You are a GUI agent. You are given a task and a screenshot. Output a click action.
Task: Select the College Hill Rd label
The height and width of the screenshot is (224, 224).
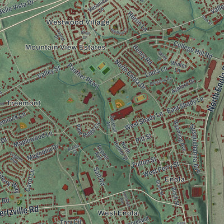(x=193, y=50)
